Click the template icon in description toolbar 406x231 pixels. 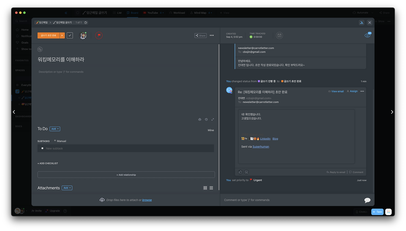click(x=200, y=119)
